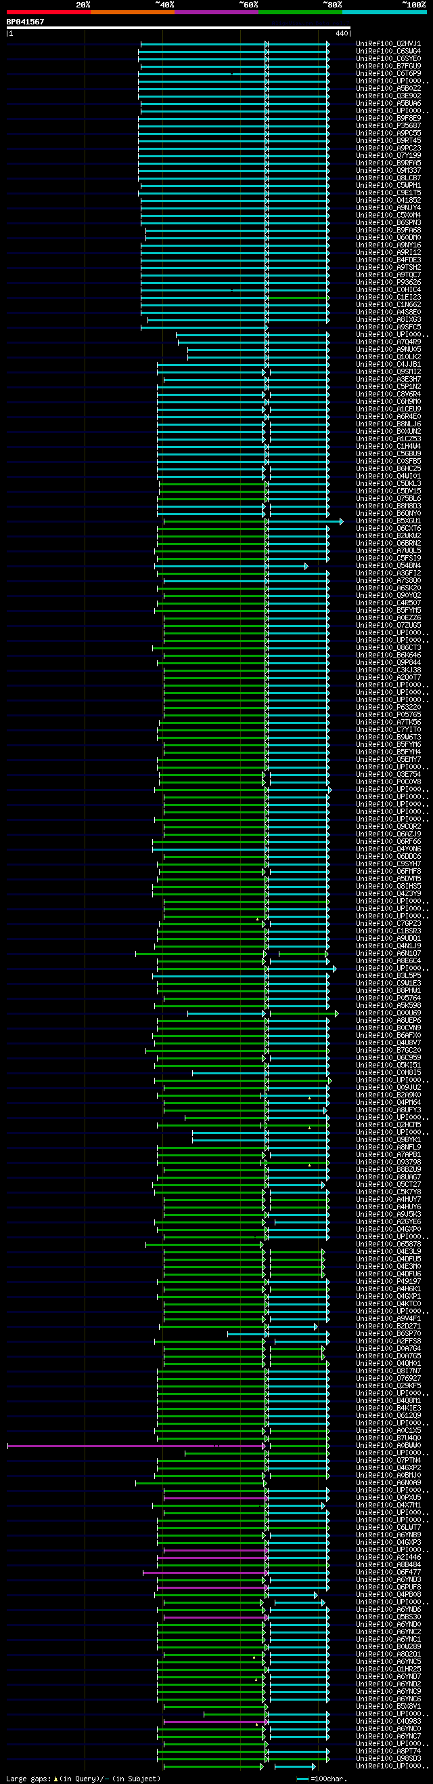
Task: Click the red ~20% identity legend bar
Action: [49, 12]
